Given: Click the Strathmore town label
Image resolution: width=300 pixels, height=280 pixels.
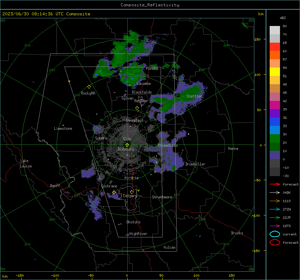Looking at the screenshot, I should click(162, 197).
